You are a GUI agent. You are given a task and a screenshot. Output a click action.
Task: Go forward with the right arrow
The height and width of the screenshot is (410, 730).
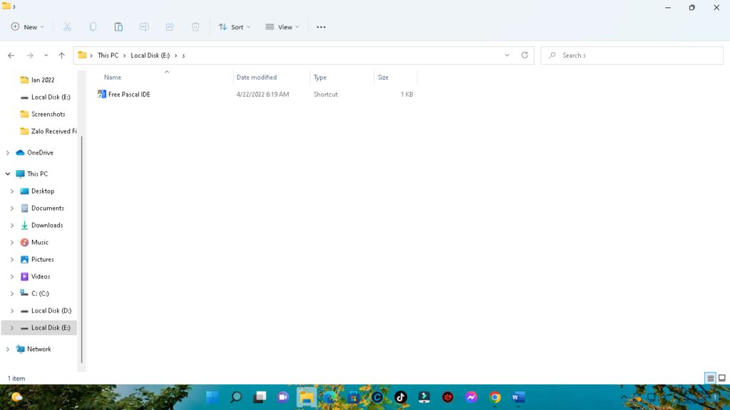click(30, 56)
